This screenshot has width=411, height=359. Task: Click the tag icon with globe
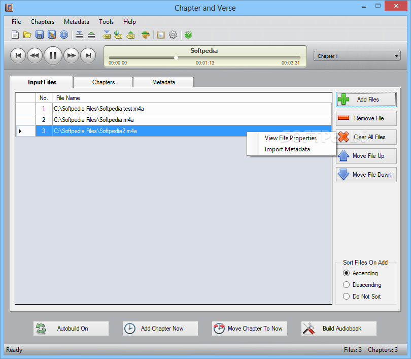point(118,35)
